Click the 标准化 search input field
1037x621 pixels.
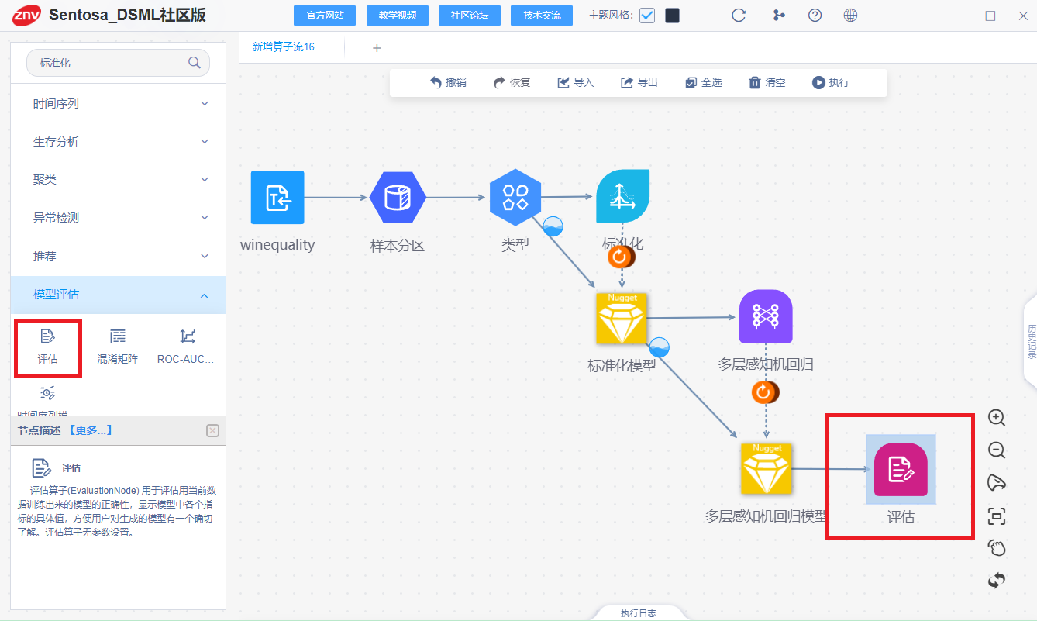[x=118, y=63]
